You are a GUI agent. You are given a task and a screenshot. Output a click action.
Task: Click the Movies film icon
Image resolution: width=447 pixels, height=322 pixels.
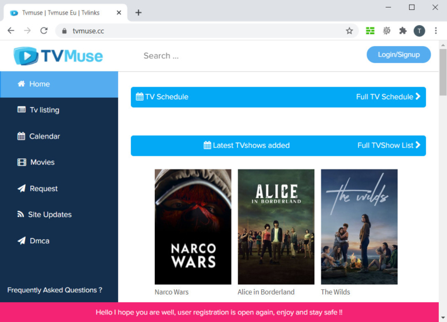[22, 162]
